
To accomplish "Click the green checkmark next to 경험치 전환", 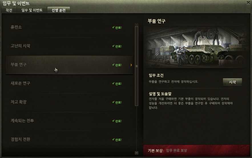I will (x=113, y=139).
